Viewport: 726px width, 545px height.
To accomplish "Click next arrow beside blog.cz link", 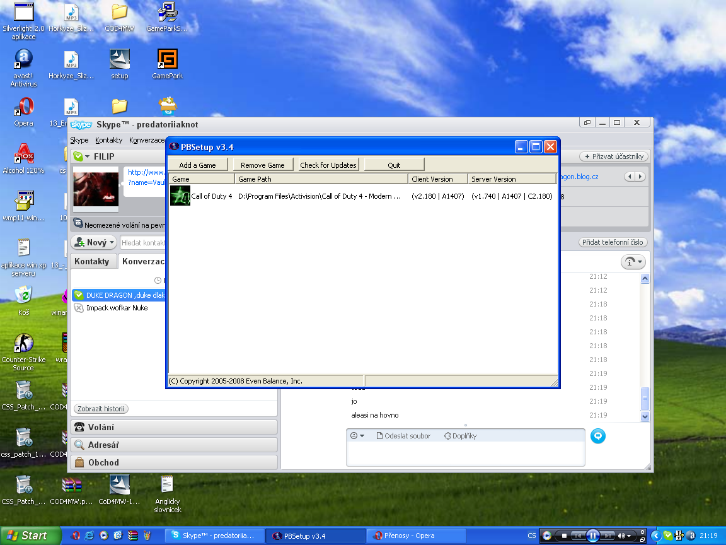I will pos(640,177).
